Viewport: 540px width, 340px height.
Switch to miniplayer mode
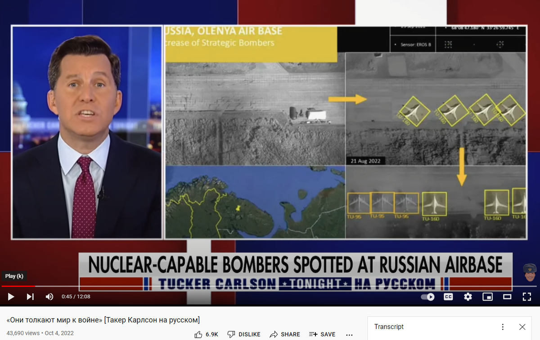(x=487, y=297)
